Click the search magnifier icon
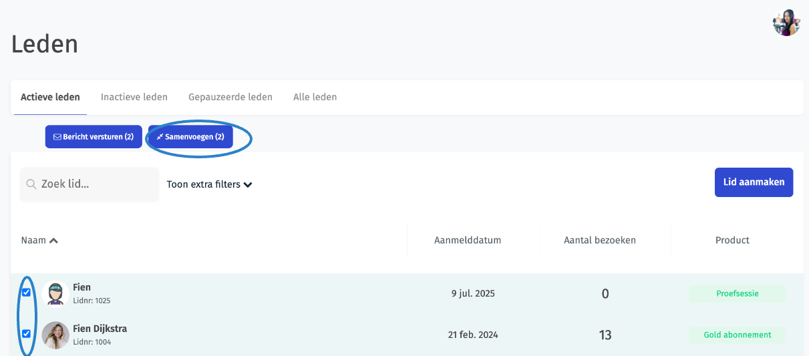 31,184
